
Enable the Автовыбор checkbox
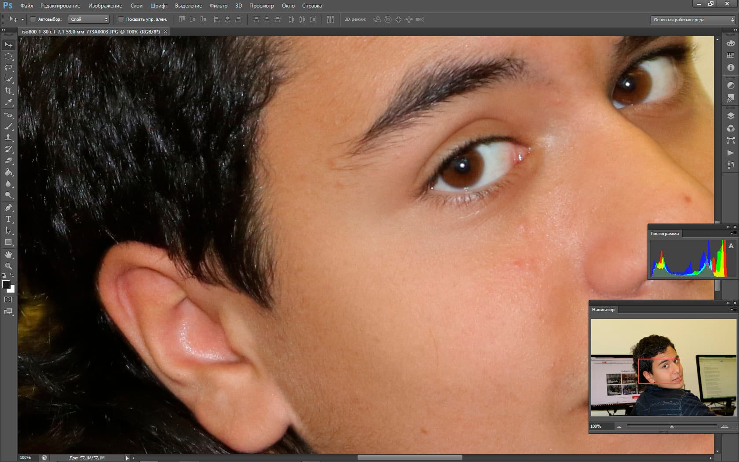point(33,19)
